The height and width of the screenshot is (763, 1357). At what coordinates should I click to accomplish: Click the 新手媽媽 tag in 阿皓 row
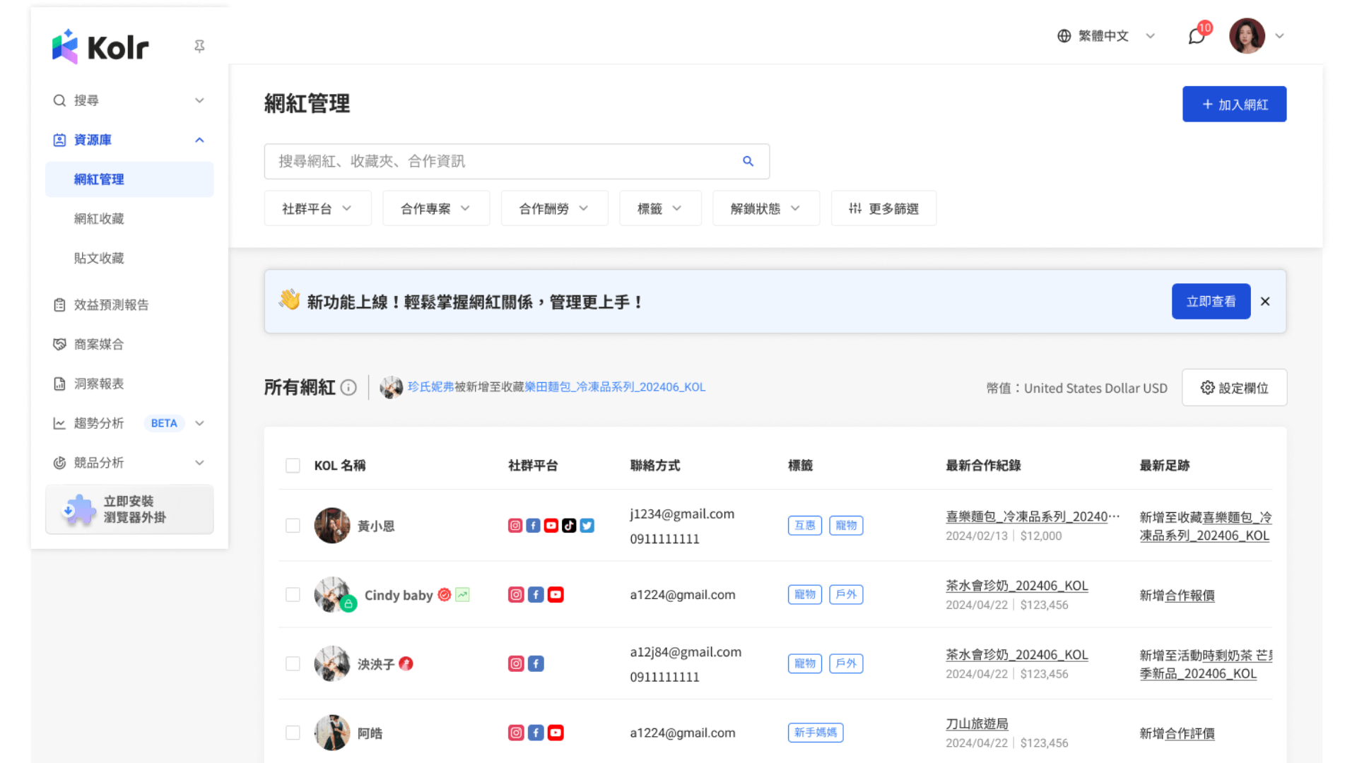point(816,733)
